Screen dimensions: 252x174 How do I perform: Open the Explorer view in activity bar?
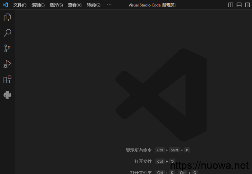tap(7, 17)
